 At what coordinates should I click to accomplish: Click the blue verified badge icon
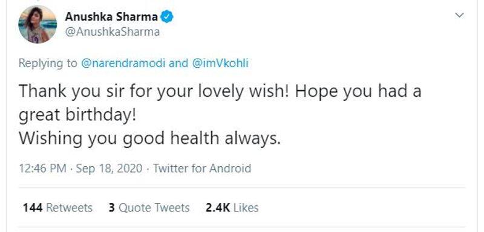coord(168,17)
